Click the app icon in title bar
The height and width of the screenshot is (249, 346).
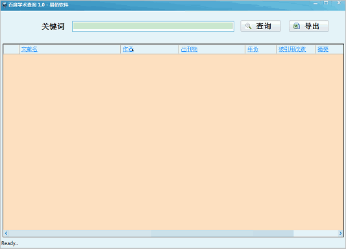(4, 5)
